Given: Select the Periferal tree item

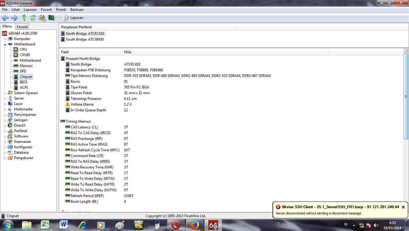Looking at the screenshot, I should click(x=20, y=131).
